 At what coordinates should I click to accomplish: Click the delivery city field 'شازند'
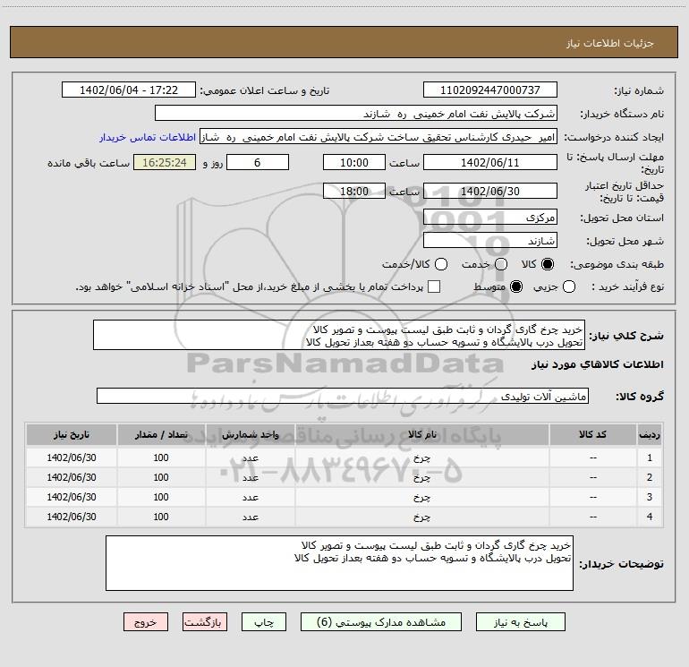click(490, 240)
